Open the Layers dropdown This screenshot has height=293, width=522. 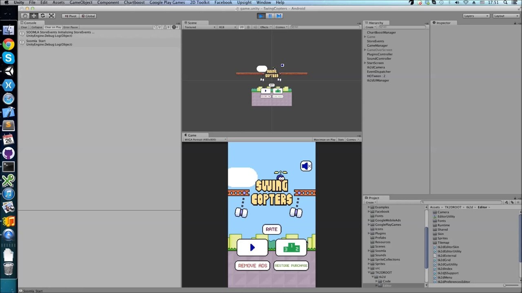[476, 16]
